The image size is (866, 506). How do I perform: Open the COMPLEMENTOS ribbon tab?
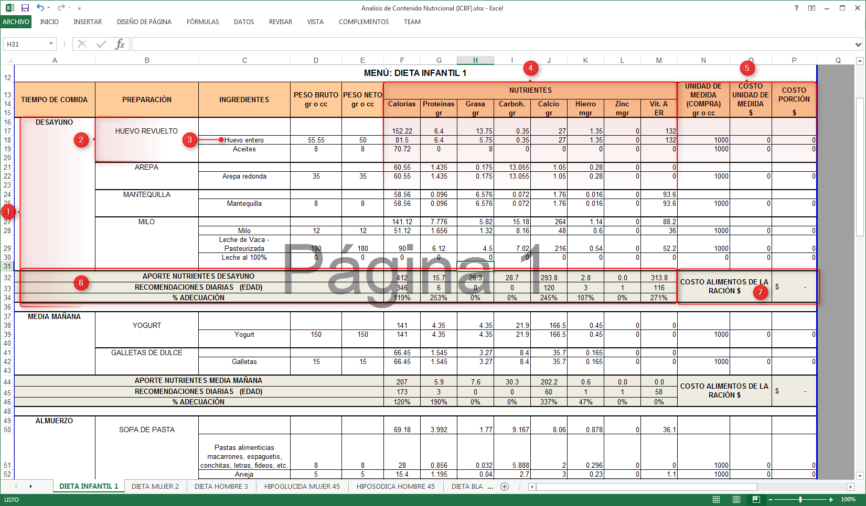point(364,22)
